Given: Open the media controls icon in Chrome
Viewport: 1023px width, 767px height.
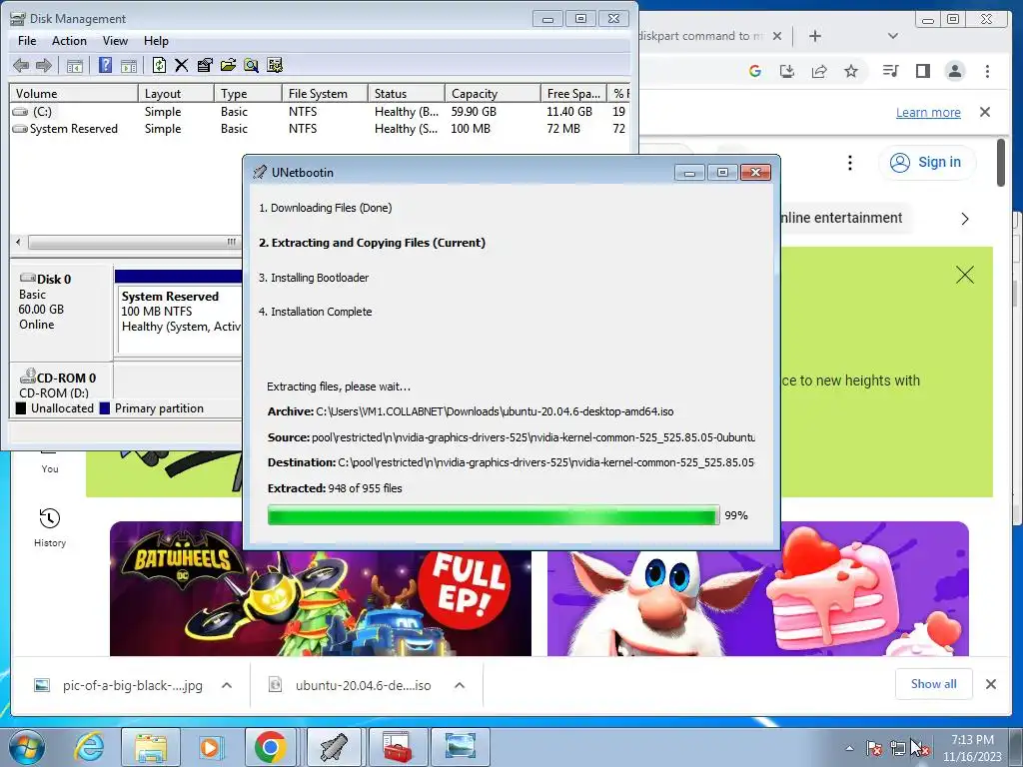Looking at the screenshot, I should [890, 71].
